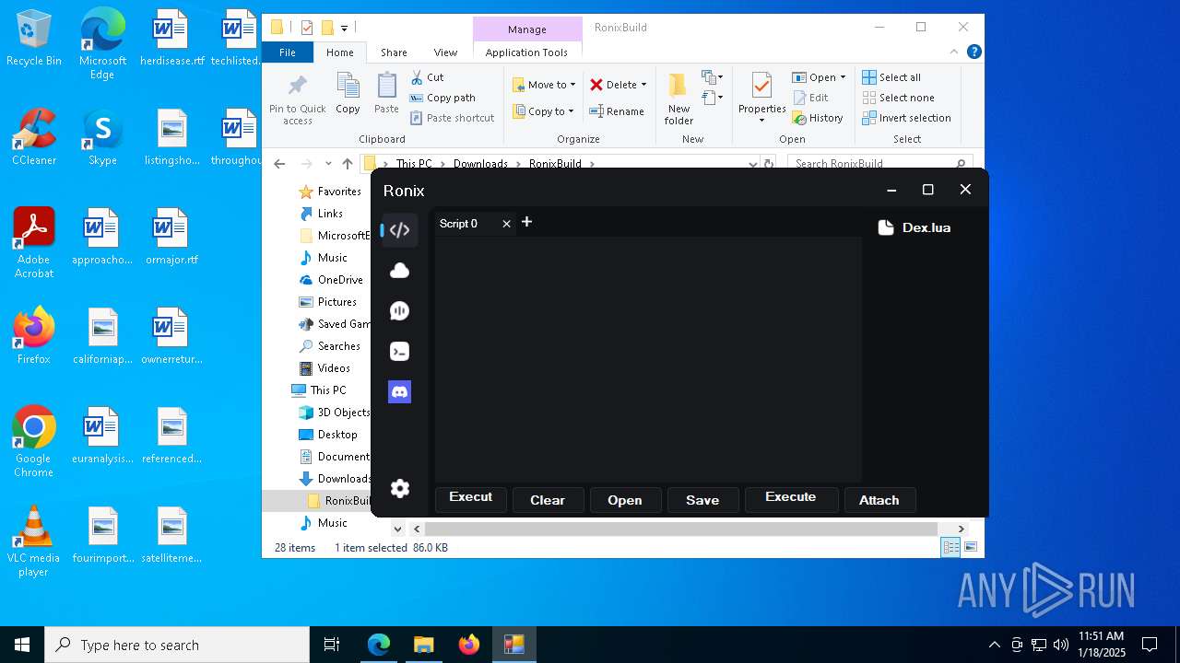Click Copy path in the ribbon
This screenshot has height=663, width=1180.
[x=442, y=98]
